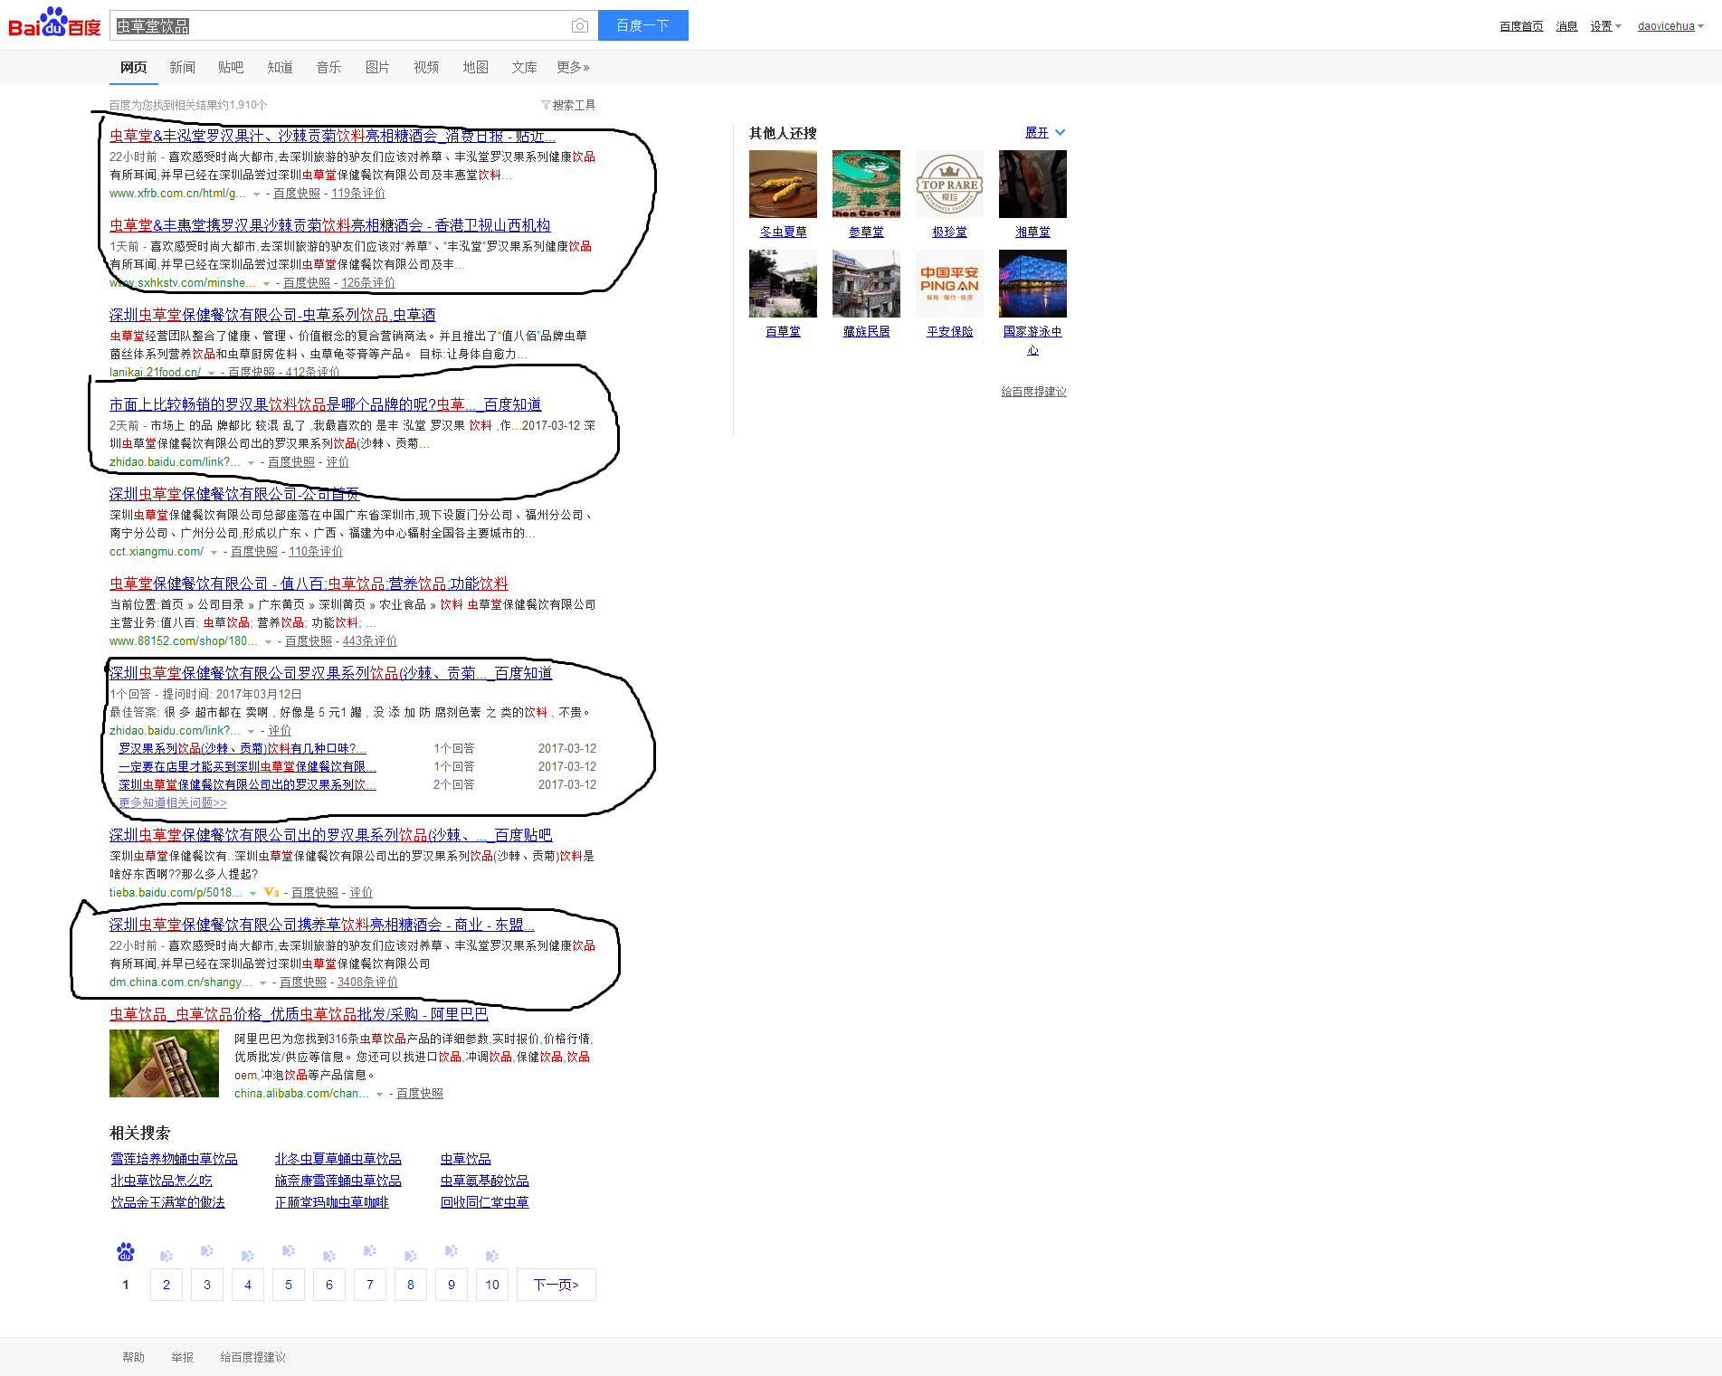Open the 更多» tab menu

pos(574,67)
